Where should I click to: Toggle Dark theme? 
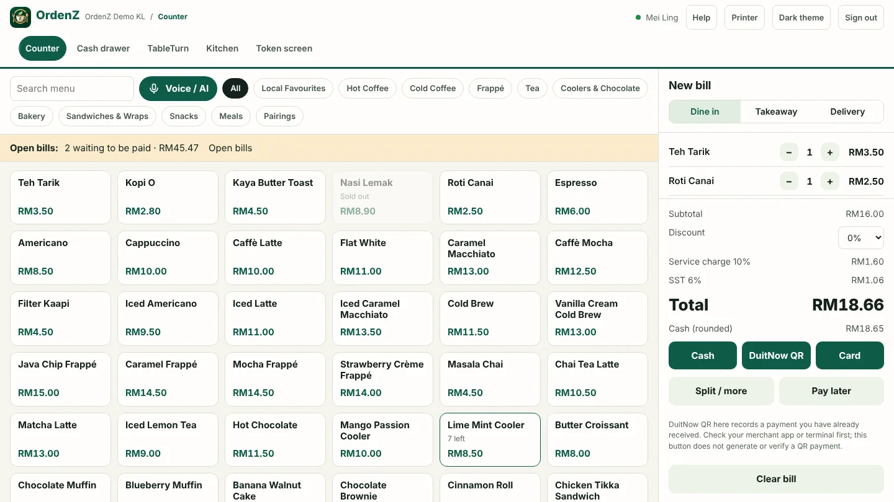coord(801,17)
